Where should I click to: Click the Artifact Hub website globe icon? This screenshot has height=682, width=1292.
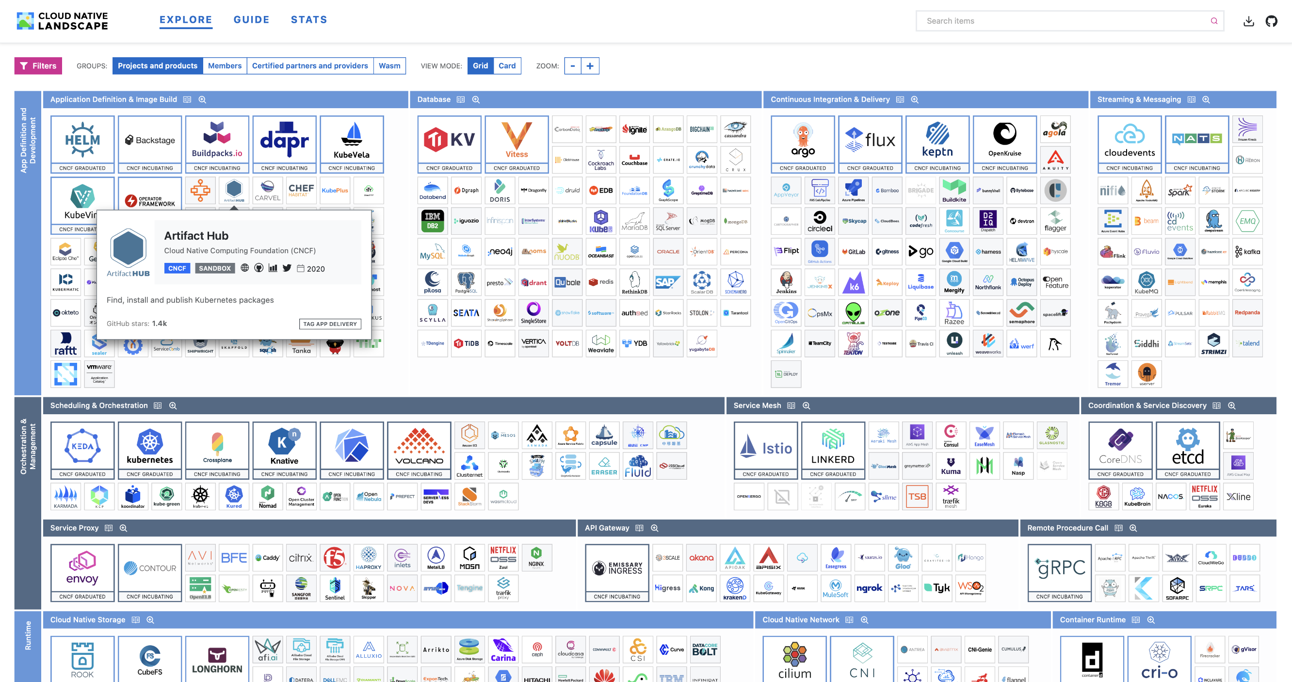pos(245,268)
